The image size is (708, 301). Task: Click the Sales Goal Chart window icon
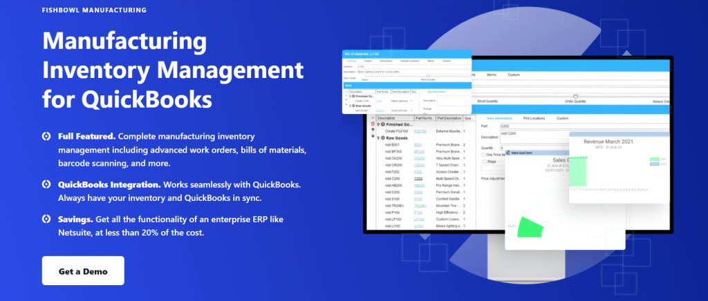pos(508,153)
